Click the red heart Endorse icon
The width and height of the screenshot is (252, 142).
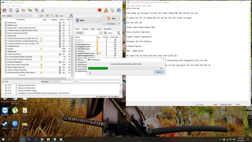click(x=100, y=10)
